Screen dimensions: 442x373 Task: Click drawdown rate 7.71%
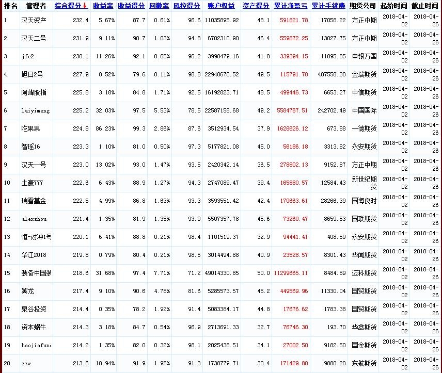(162, 273)
